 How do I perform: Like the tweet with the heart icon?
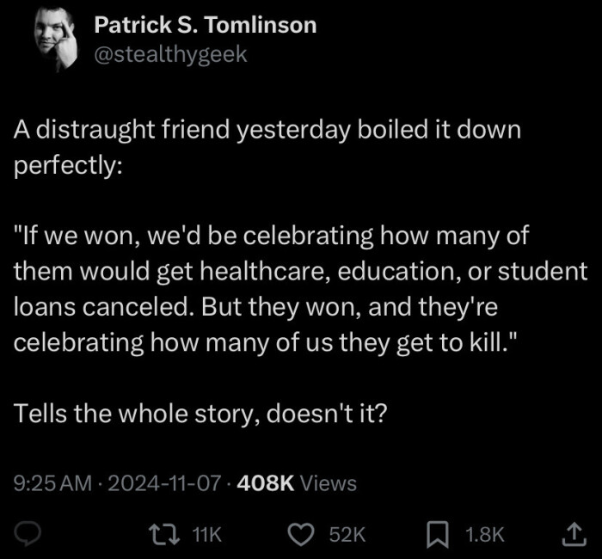pos(300,534)
